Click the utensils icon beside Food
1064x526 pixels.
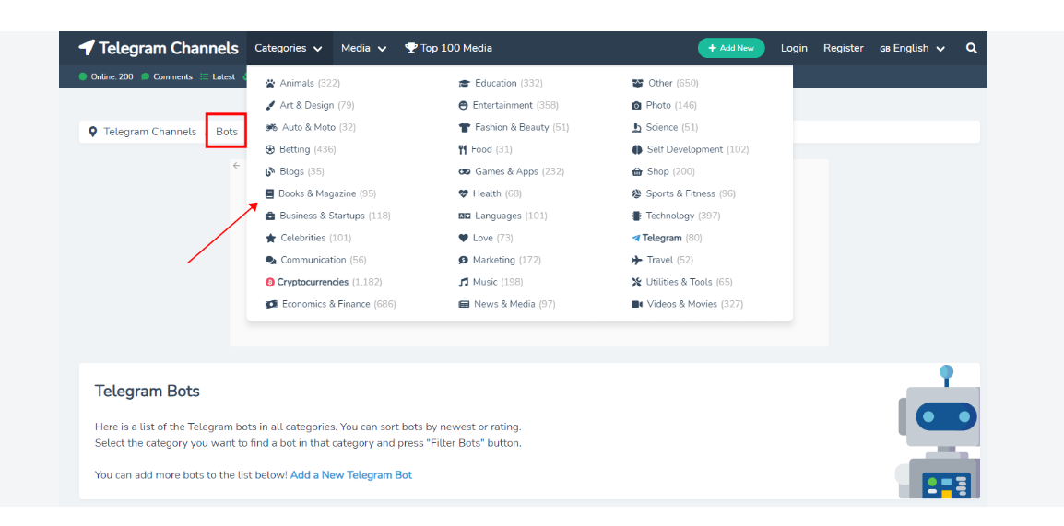tap(463, 150)
